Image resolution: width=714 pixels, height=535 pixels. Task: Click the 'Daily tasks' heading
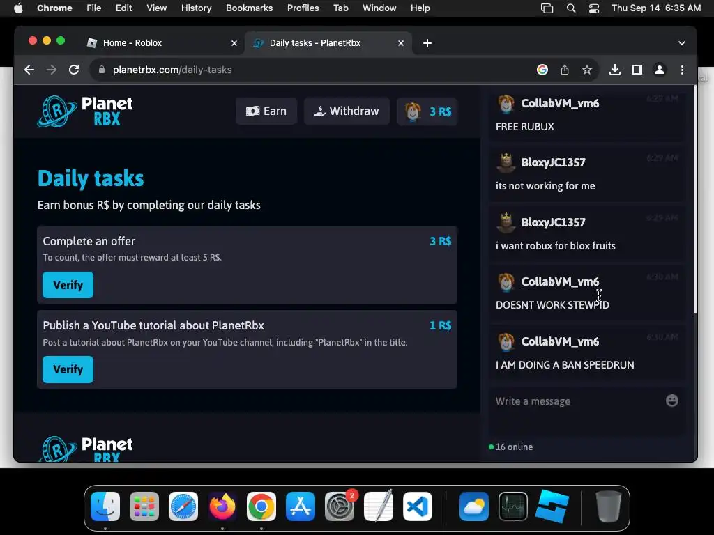(91, 178)
